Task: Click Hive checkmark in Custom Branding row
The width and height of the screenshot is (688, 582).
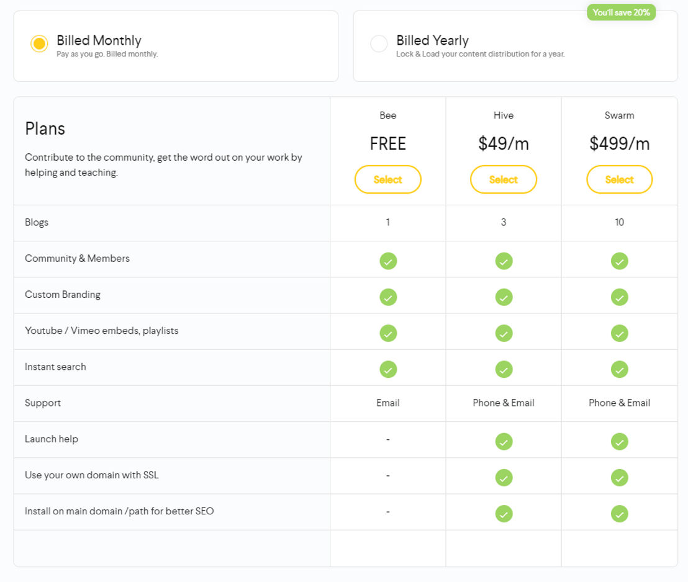Action: coord(504,297)
